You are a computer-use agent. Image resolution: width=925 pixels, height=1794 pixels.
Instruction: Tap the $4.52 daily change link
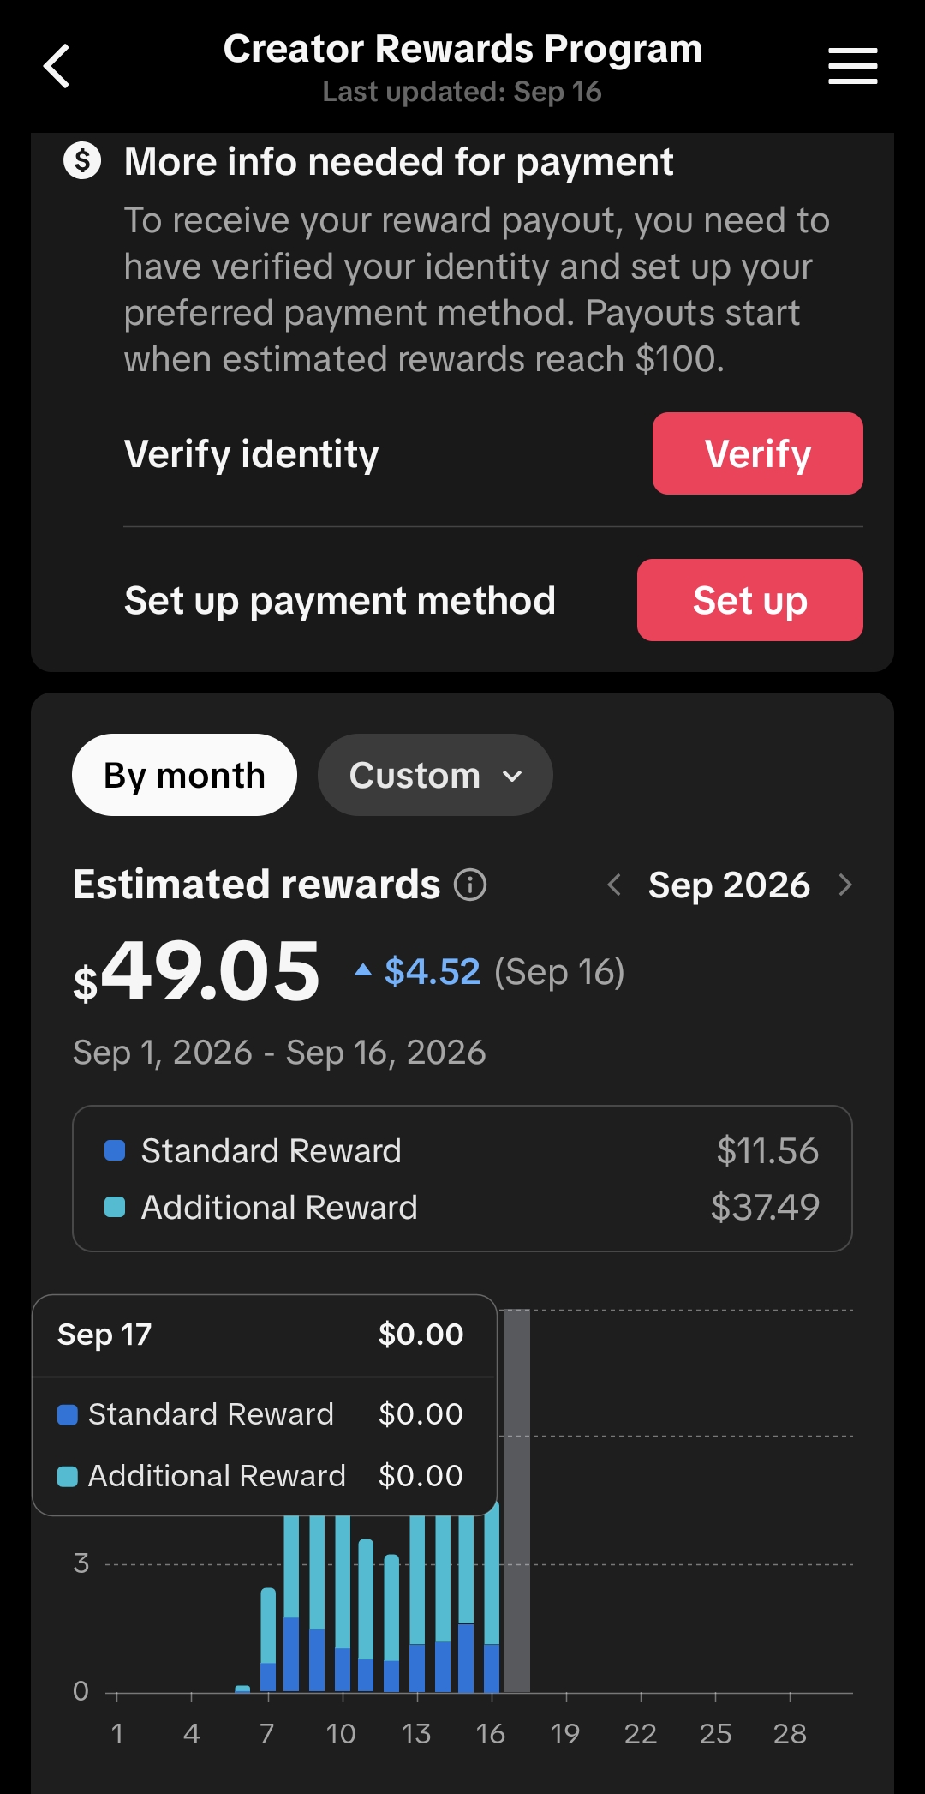pyautogui.click(x=432, y=972)
